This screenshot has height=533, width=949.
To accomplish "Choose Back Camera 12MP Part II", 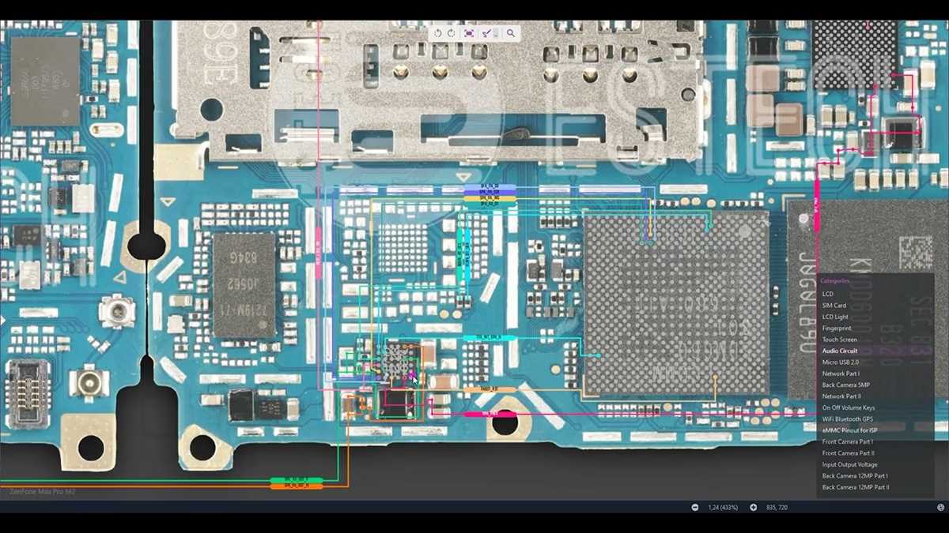I will [x=856, y=487].
